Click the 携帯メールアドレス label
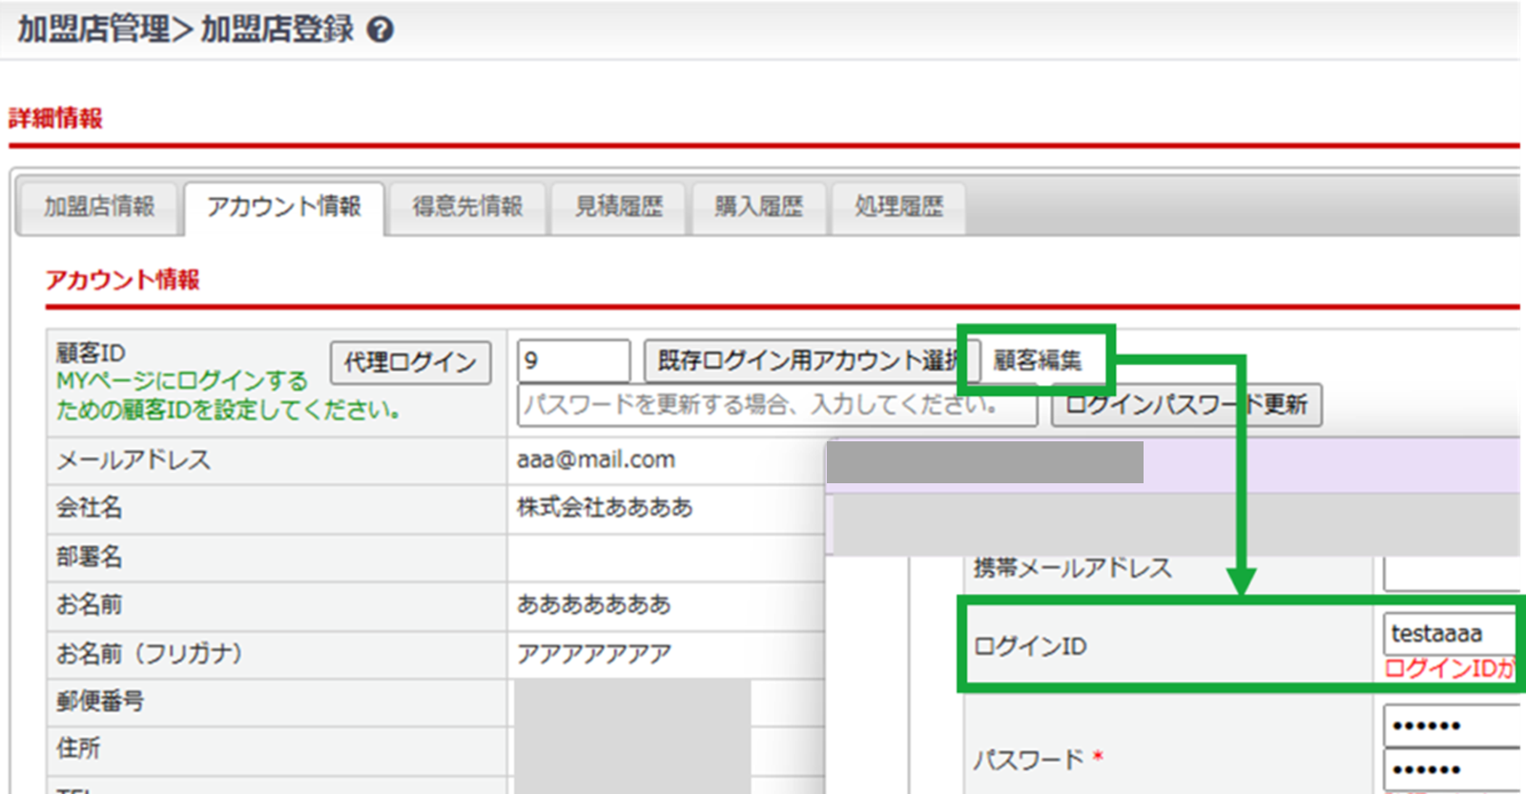Screen dimensions: 1526x794 (1072, 568)
